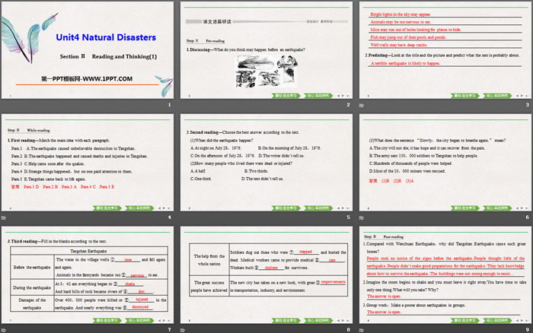
Task: Select the First reading match paragraphs slide thumbnail
Action: click(x=88, y=162)
